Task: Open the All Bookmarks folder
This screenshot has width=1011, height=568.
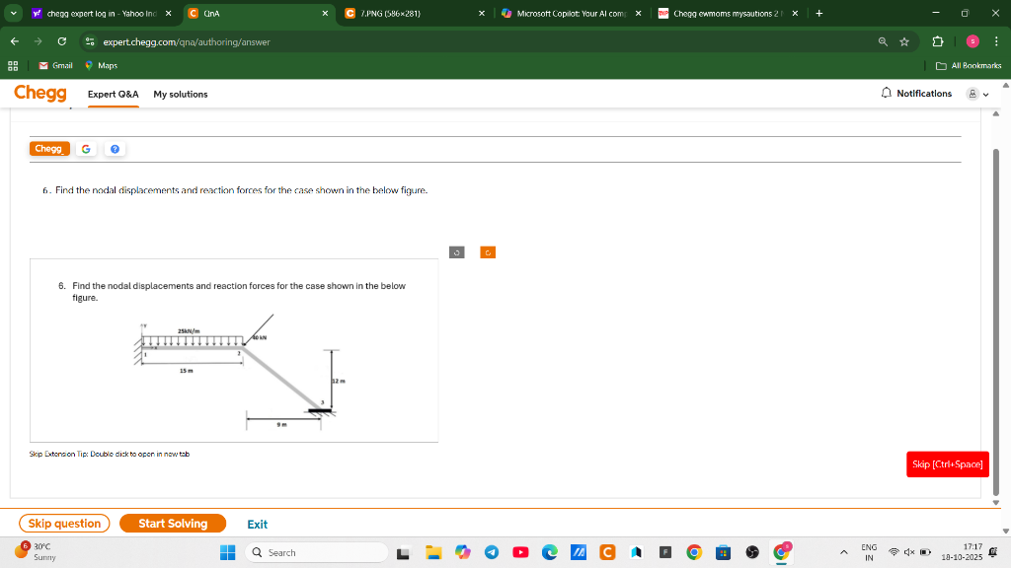Action: point(969,66)
